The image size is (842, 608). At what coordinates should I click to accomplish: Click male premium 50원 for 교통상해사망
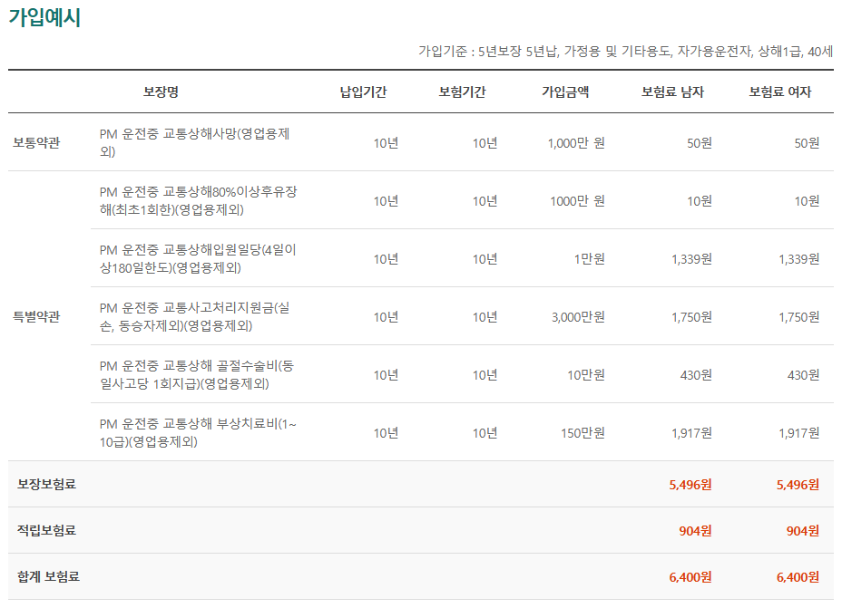[700, 143]
